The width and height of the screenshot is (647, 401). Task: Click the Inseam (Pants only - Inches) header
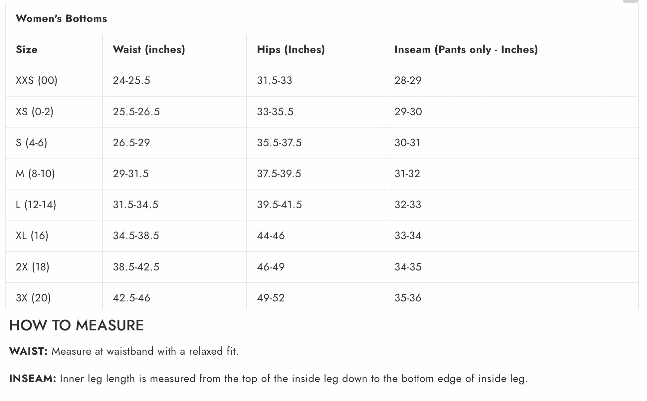coord(466,50)
